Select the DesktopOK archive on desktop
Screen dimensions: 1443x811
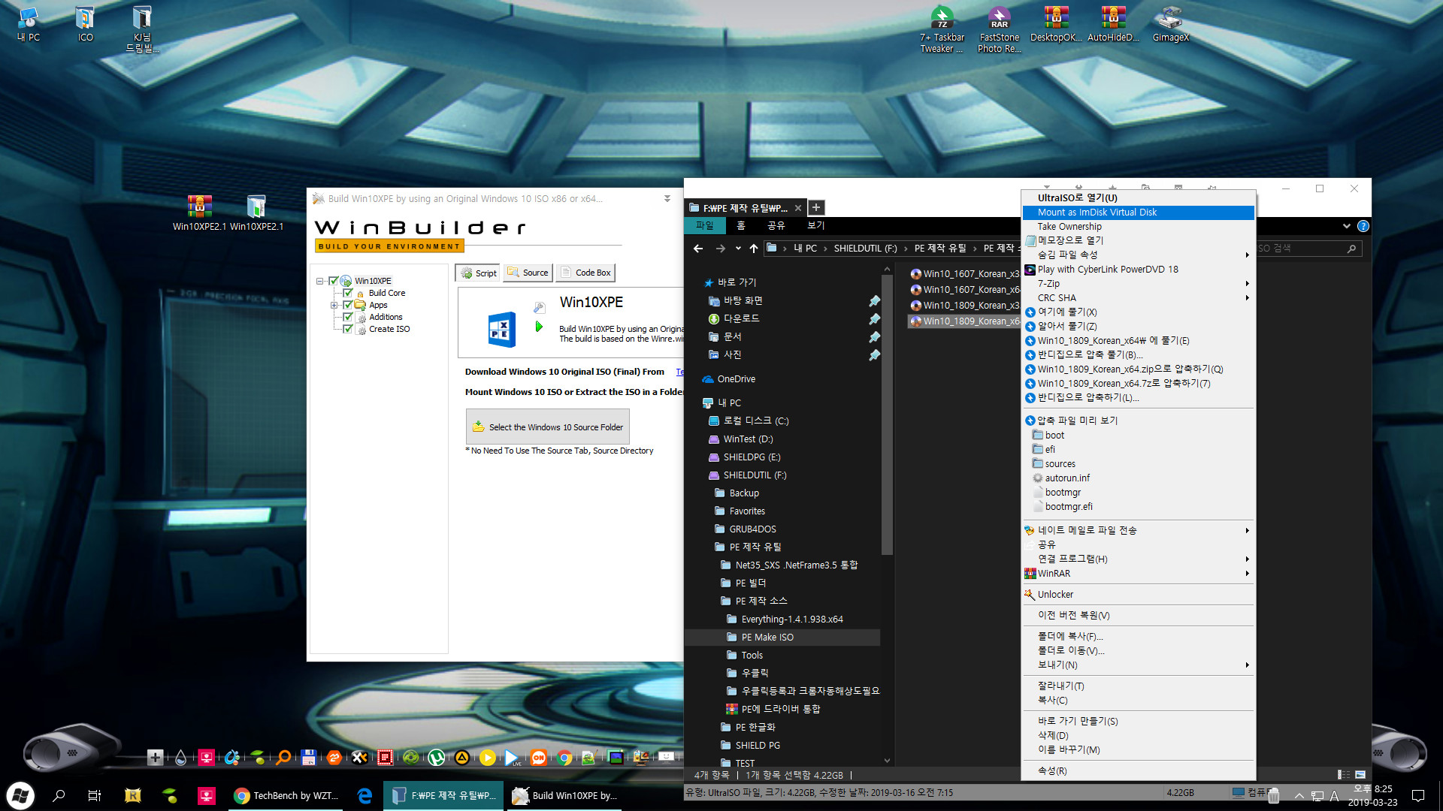click(x=1056, y=24)
